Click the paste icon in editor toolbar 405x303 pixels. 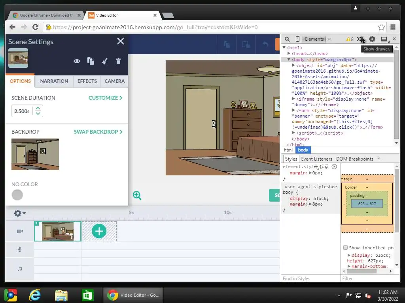(x=246, y=44)
